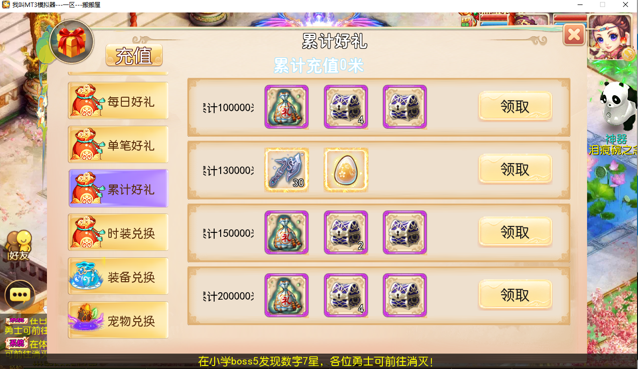Open the 宠物兑换 tab

tap(118, 321)
